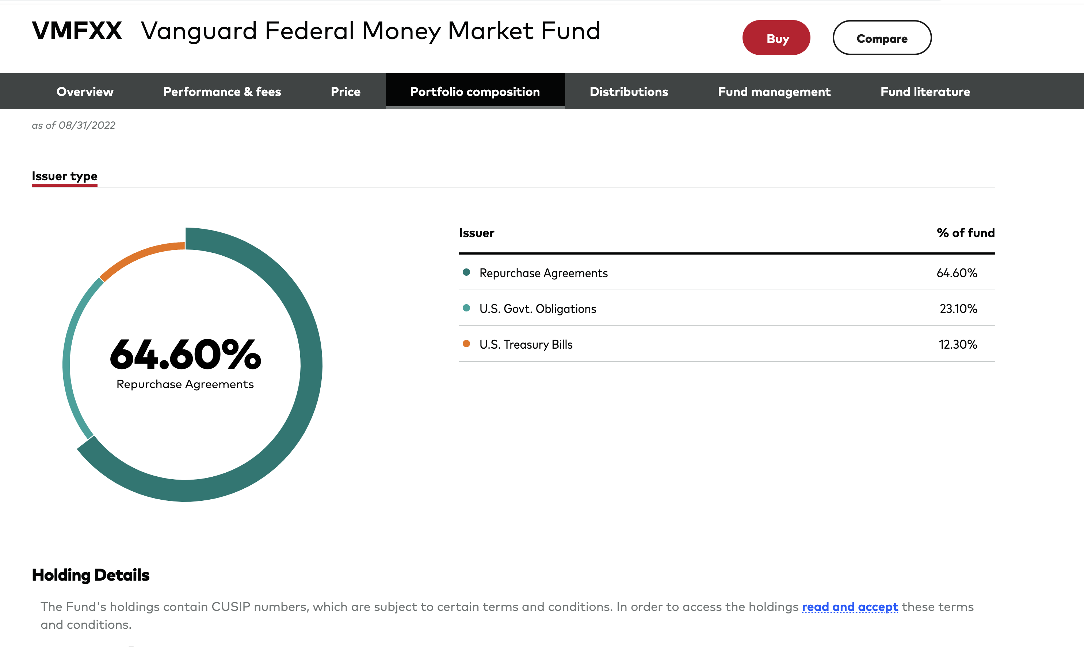Screen dimensions: 1084x647
Task: Open the Overview tab
Action: click(x=85, y=92)
